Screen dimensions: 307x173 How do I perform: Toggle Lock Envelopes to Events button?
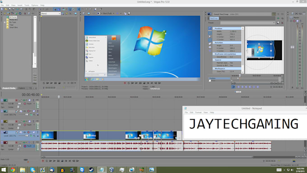[70, 9]
